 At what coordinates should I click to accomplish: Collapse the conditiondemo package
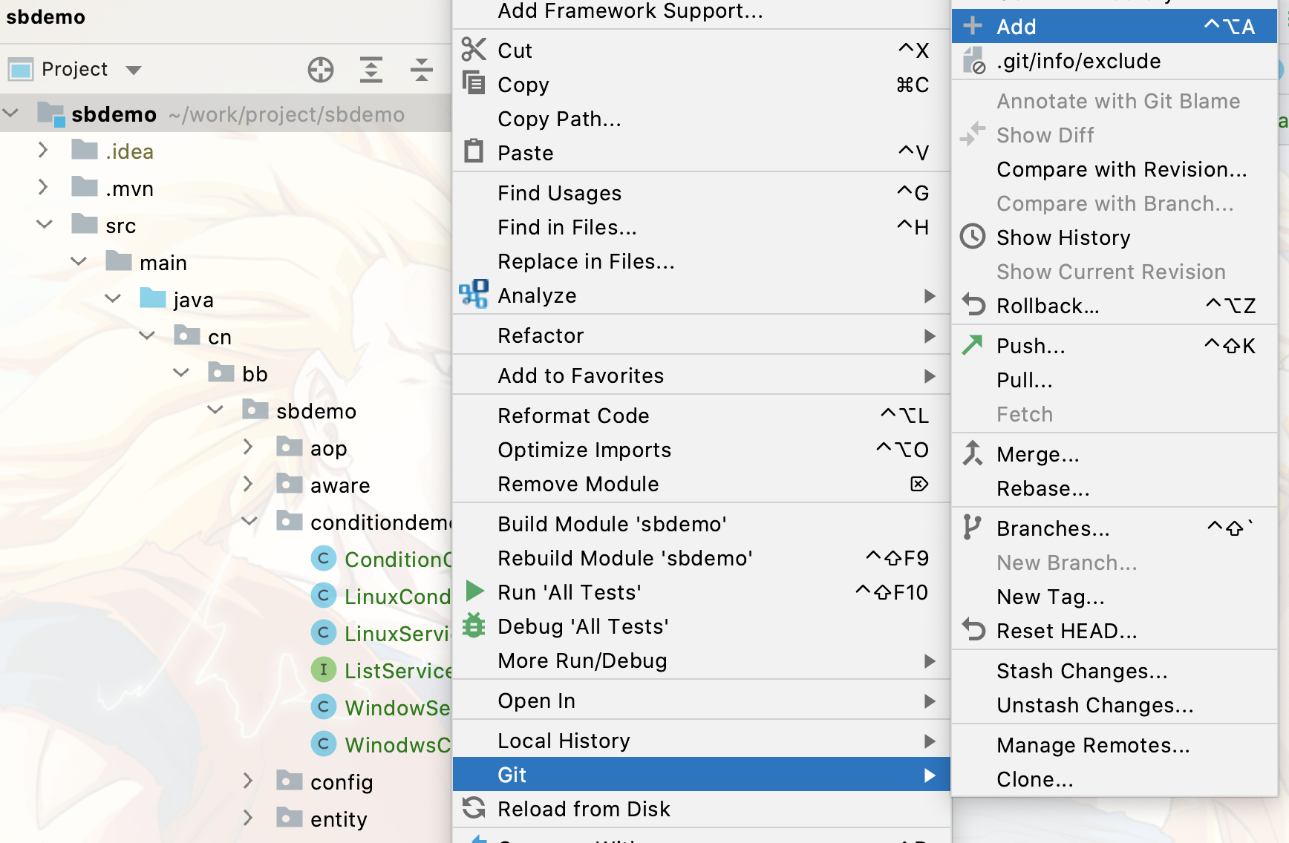tap(249, 522)
